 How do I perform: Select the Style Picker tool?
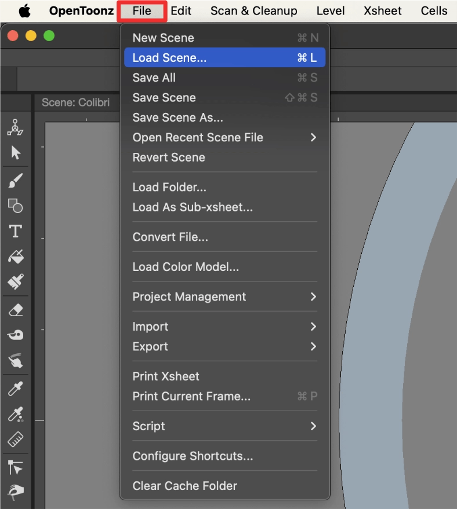tap(15, 389)
